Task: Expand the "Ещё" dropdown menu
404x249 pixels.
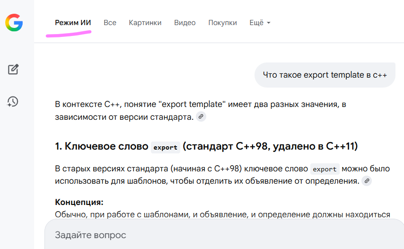Action: tap(260, 23)
